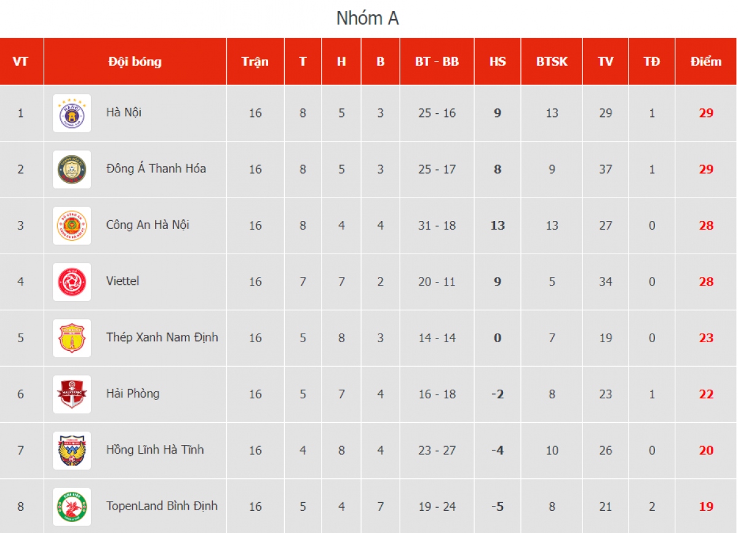Click the Thép Xanh Nam Định crest
The width and height of the screenshot is (738, 533).
[x=72, y=338]
